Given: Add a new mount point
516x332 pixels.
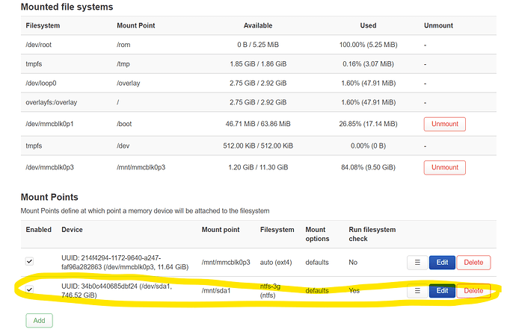Looking at the screenshot, I should click(x=39, y=321).
